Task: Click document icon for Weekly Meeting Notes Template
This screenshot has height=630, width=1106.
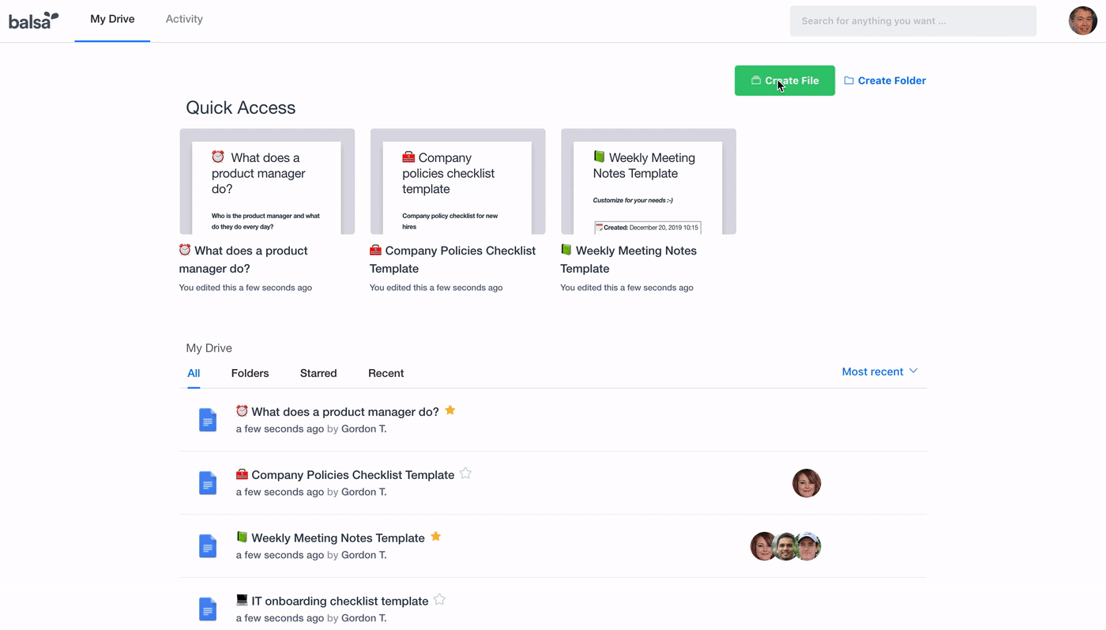Action: tap(208, 546)
